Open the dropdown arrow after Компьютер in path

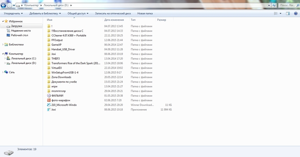coord(41,5)
